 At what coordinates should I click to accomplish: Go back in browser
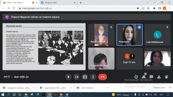coord(4,8)
